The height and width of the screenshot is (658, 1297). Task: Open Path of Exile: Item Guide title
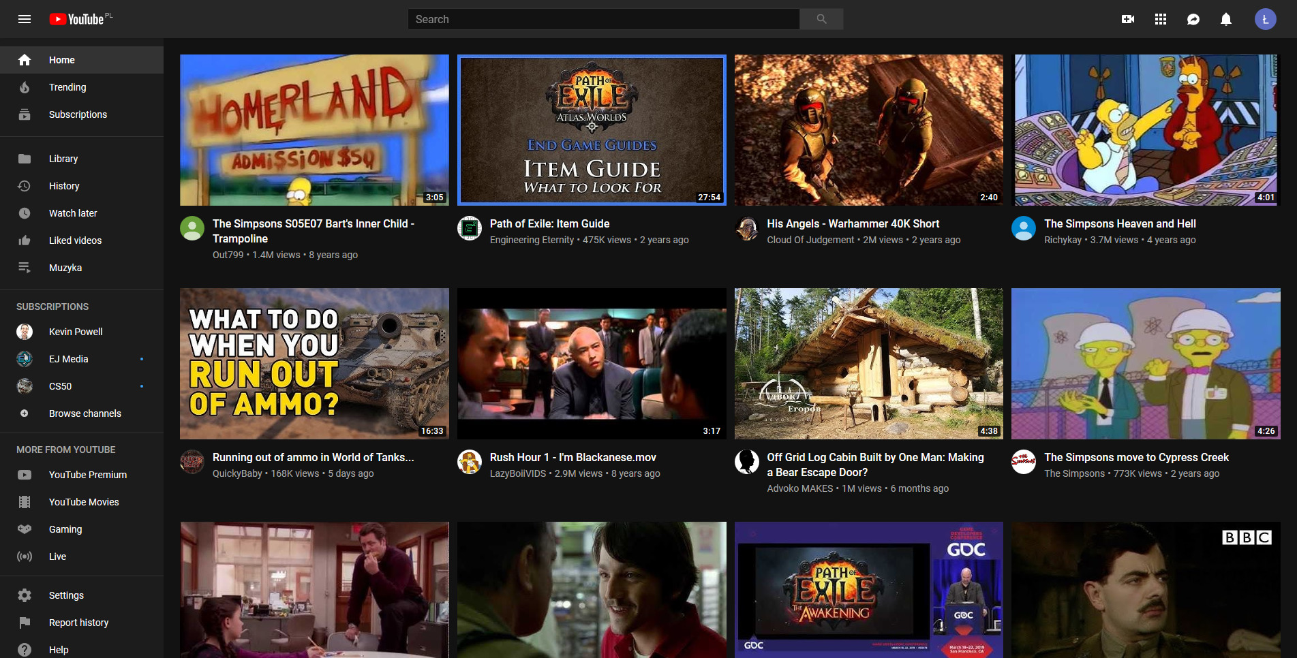pos(549,223)
